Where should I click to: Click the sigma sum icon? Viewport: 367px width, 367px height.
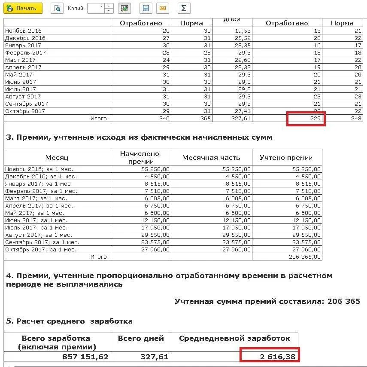[184, 8]
